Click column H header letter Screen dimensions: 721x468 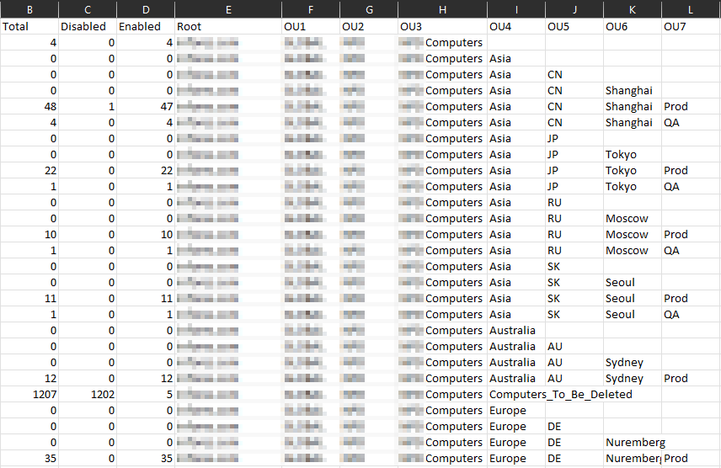pos(442,9)
